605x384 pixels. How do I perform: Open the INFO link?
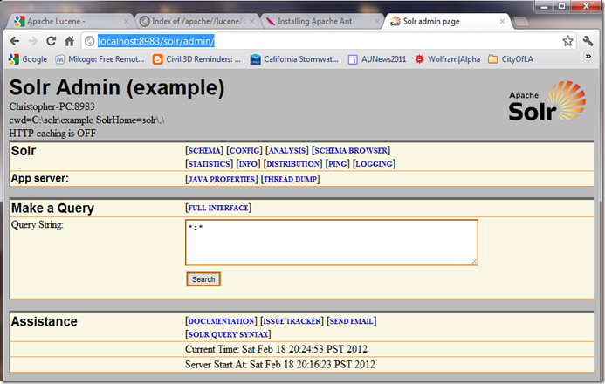248,164
